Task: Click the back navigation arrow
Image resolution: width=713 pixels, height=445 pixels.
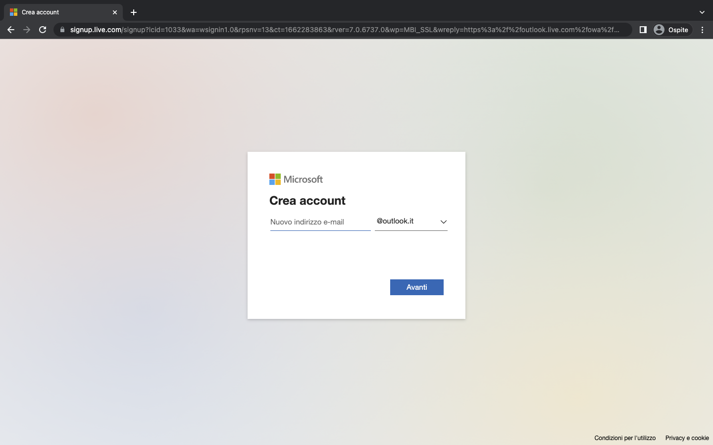Action: pyautogui.click(x=11, y=30)
